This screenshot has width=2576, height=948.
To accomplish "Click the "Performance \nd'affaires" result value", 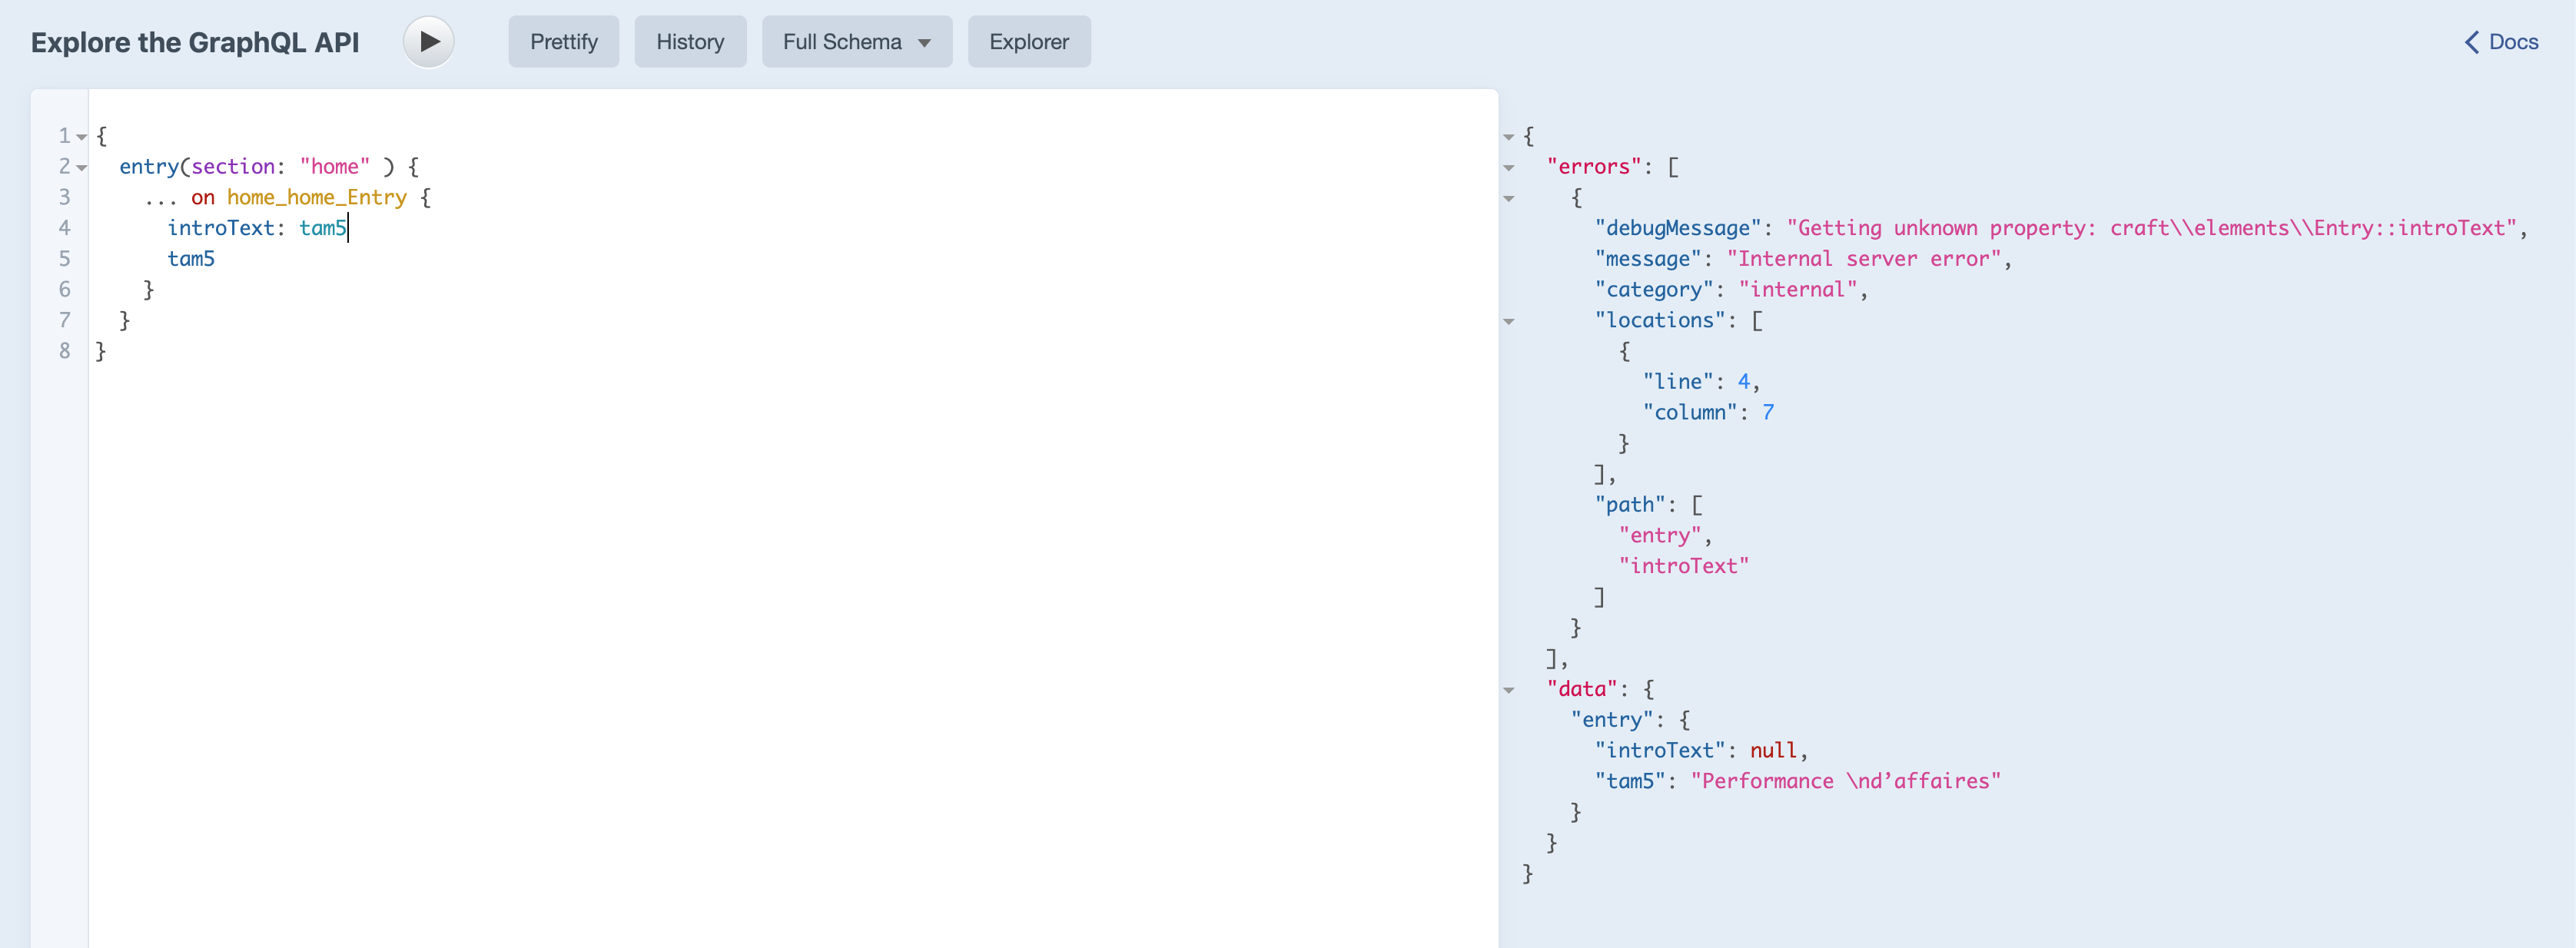I will (x=1845, y=781).
